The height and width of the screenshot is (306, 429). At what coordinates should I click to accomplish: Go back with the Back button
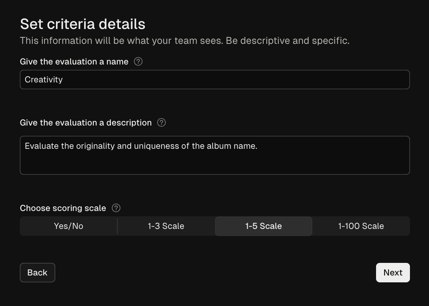point(37,272)
